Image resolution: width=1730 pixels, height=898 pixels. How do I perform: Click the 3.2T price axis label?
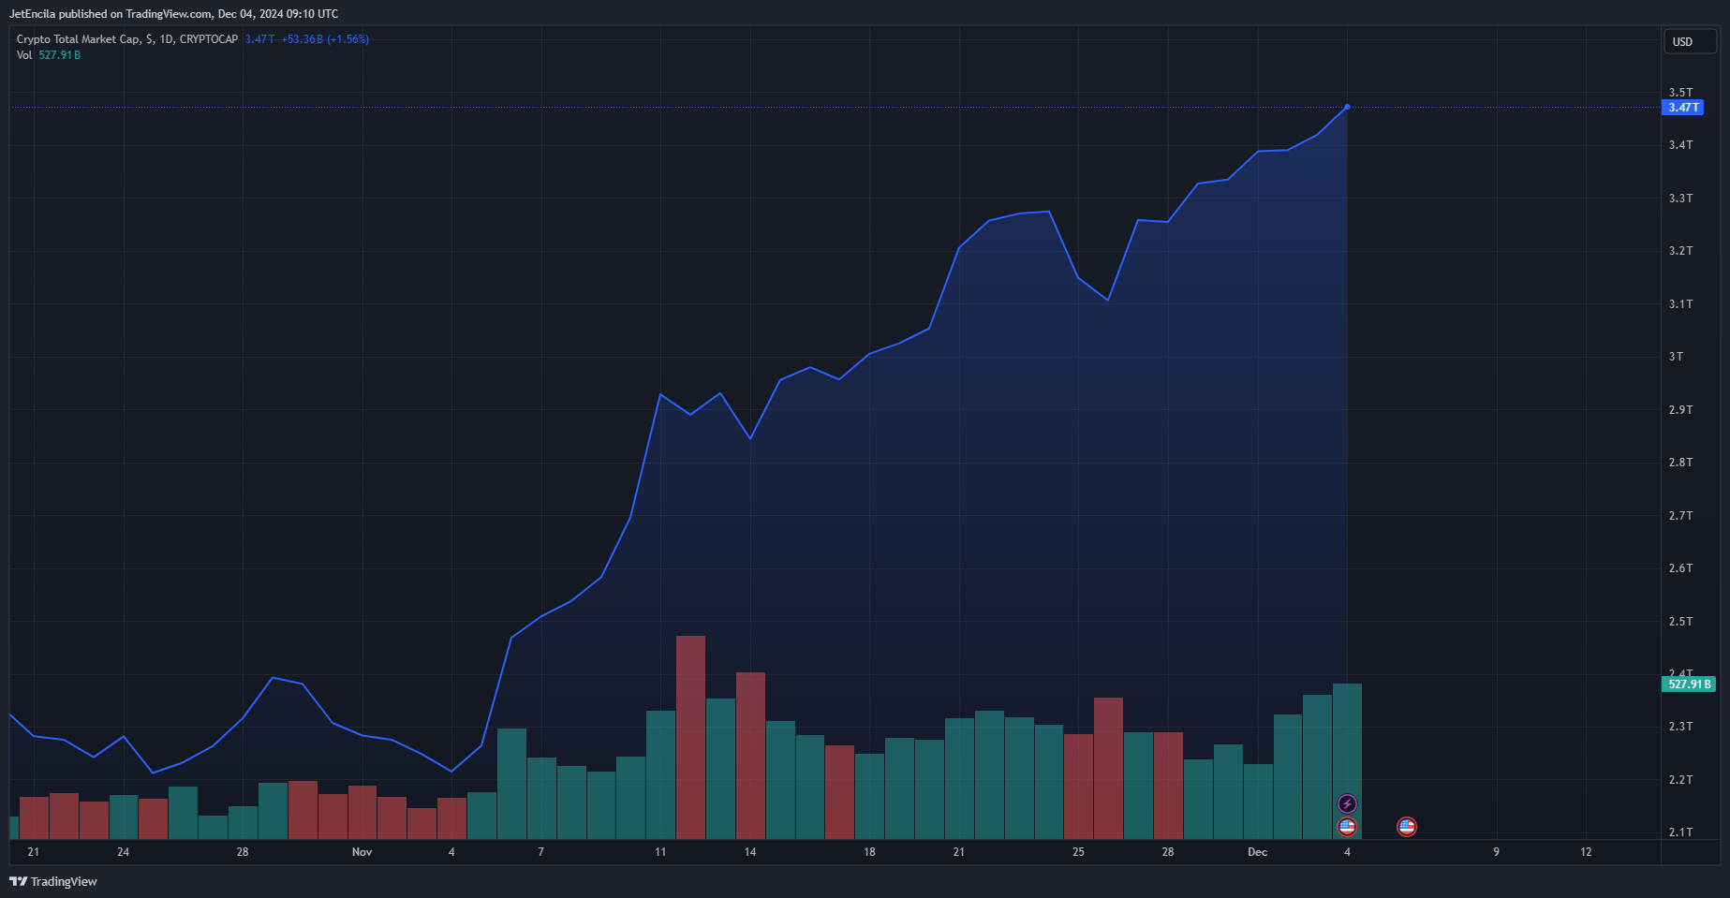(x=1680, y=251)
